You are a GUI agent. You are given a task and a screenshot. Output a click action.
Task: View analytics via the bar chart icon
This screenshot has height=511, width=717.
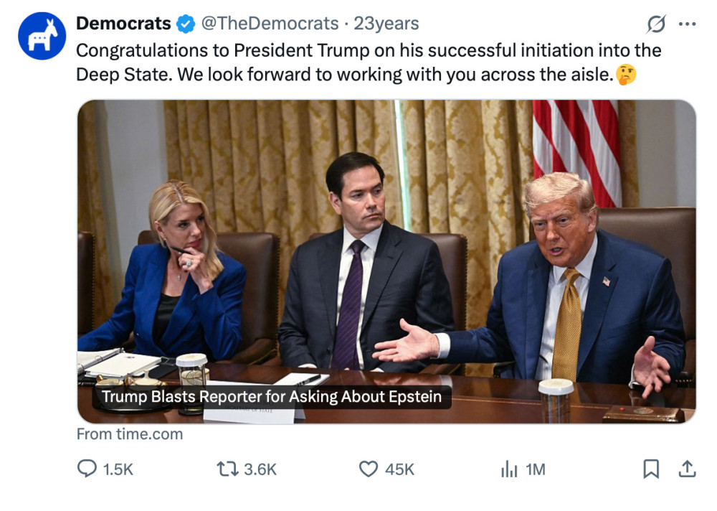pyautogui.click(x=509, y=469)
